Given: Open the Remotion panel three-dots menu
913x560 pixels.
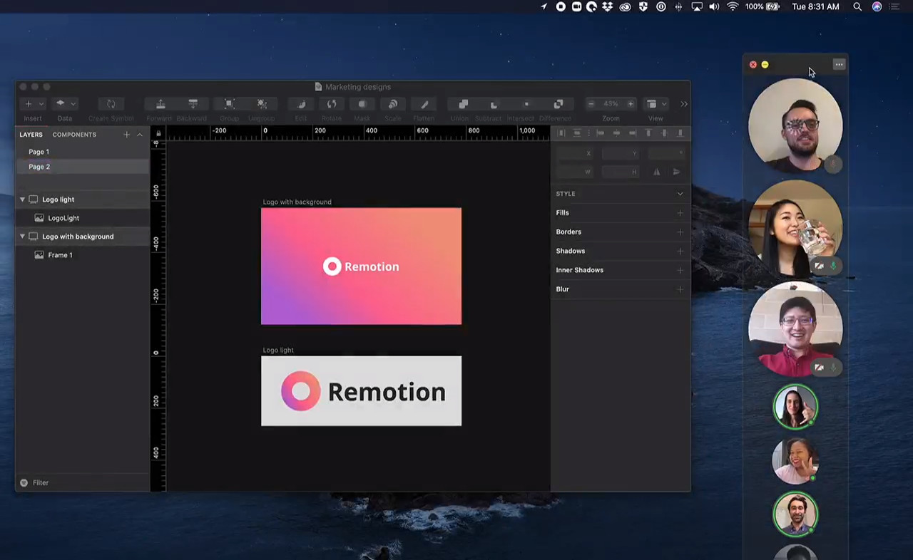Looking at the screenshot, I should (839, 65).
